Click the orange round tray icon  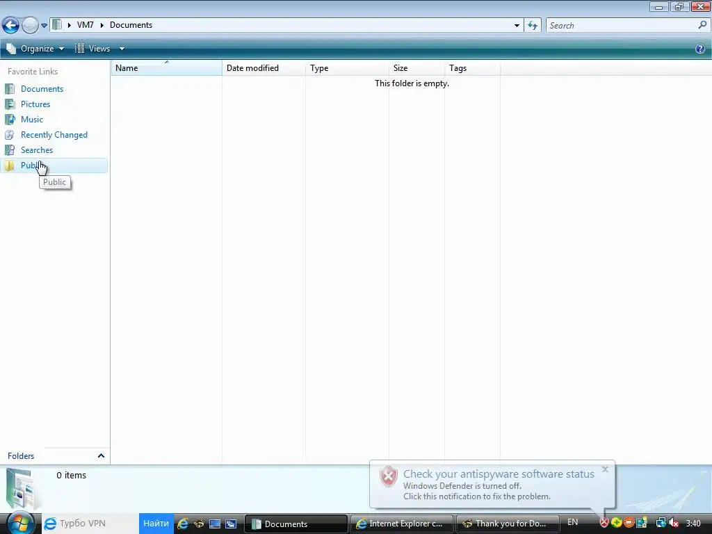pyautogui.click(x=629, y=523)
